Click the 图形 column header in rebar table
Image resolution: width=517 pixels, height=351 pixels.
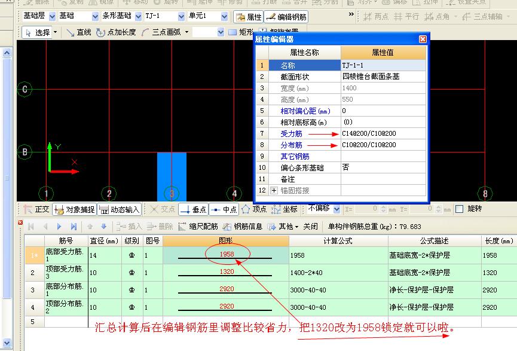(x=226, y=241)
